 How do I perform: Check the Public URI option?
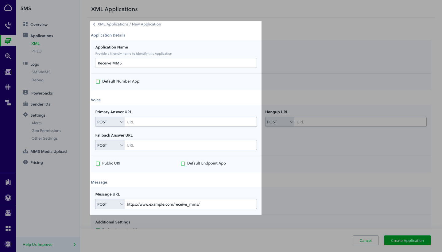[98, 163]
